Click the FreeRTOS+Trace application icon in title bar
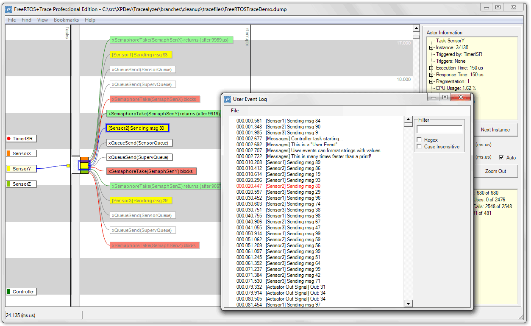 click(8, 9)
